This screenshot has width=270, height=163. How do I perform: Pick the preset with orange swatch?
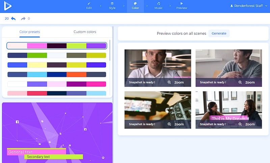click(57, 74)
